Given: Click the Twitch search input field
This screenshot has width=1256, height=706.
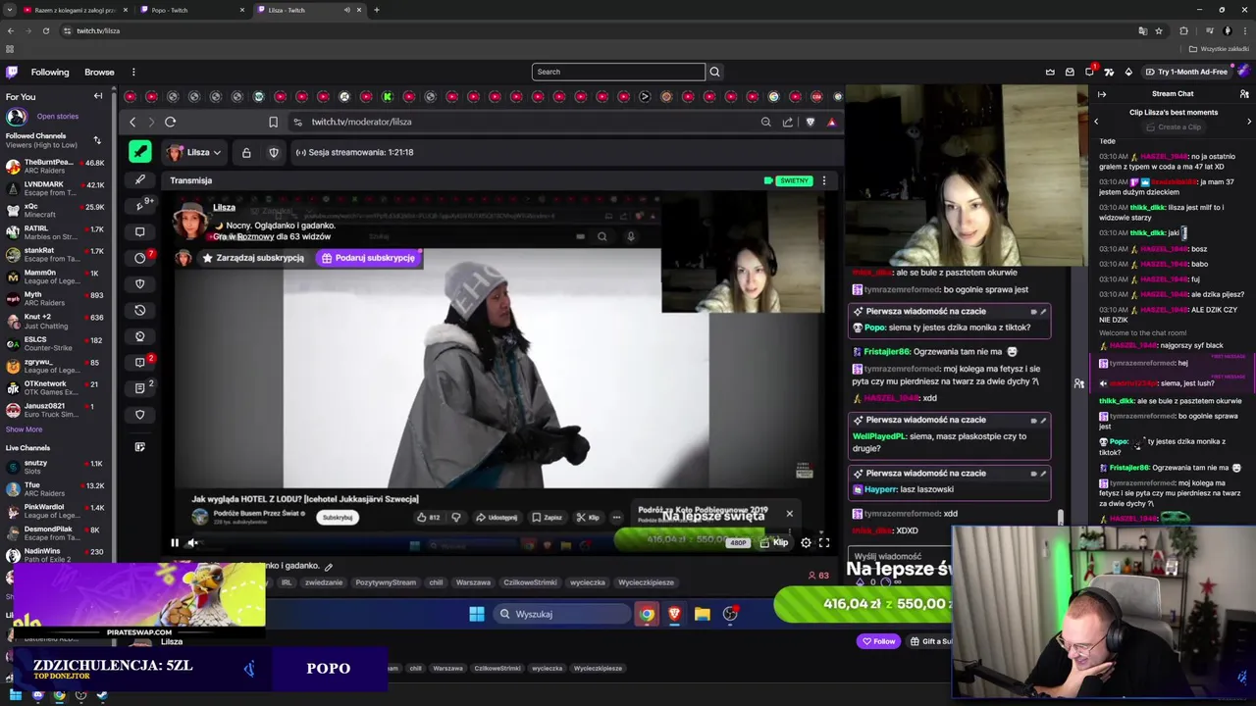Looking at the screenshot, I should (618, 72).
